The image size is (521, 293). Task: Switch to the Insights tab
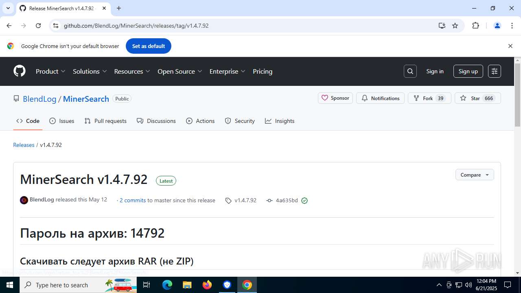[280, 121]
